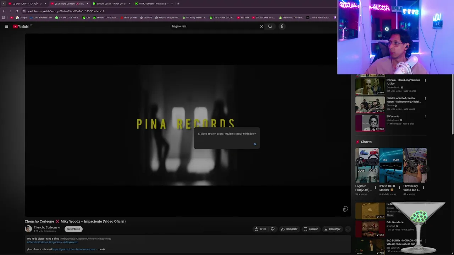Reload the page
Viewport: 454px width, 255px height.
click(16, 11)
